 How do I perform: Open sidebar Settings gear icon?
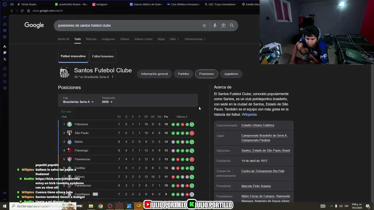[x=5, y=88]
